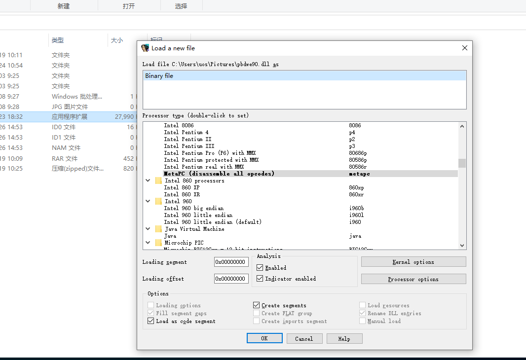
Task: Click folder icon beside Intel 860 processors
Action: [x=158, y=180]
